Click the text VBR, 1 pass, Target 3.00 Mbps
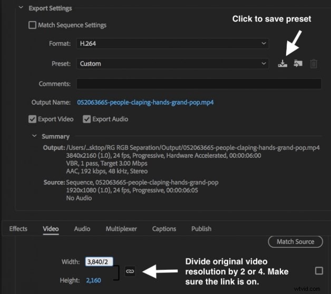The image size is (331, 294). (106, 164)
